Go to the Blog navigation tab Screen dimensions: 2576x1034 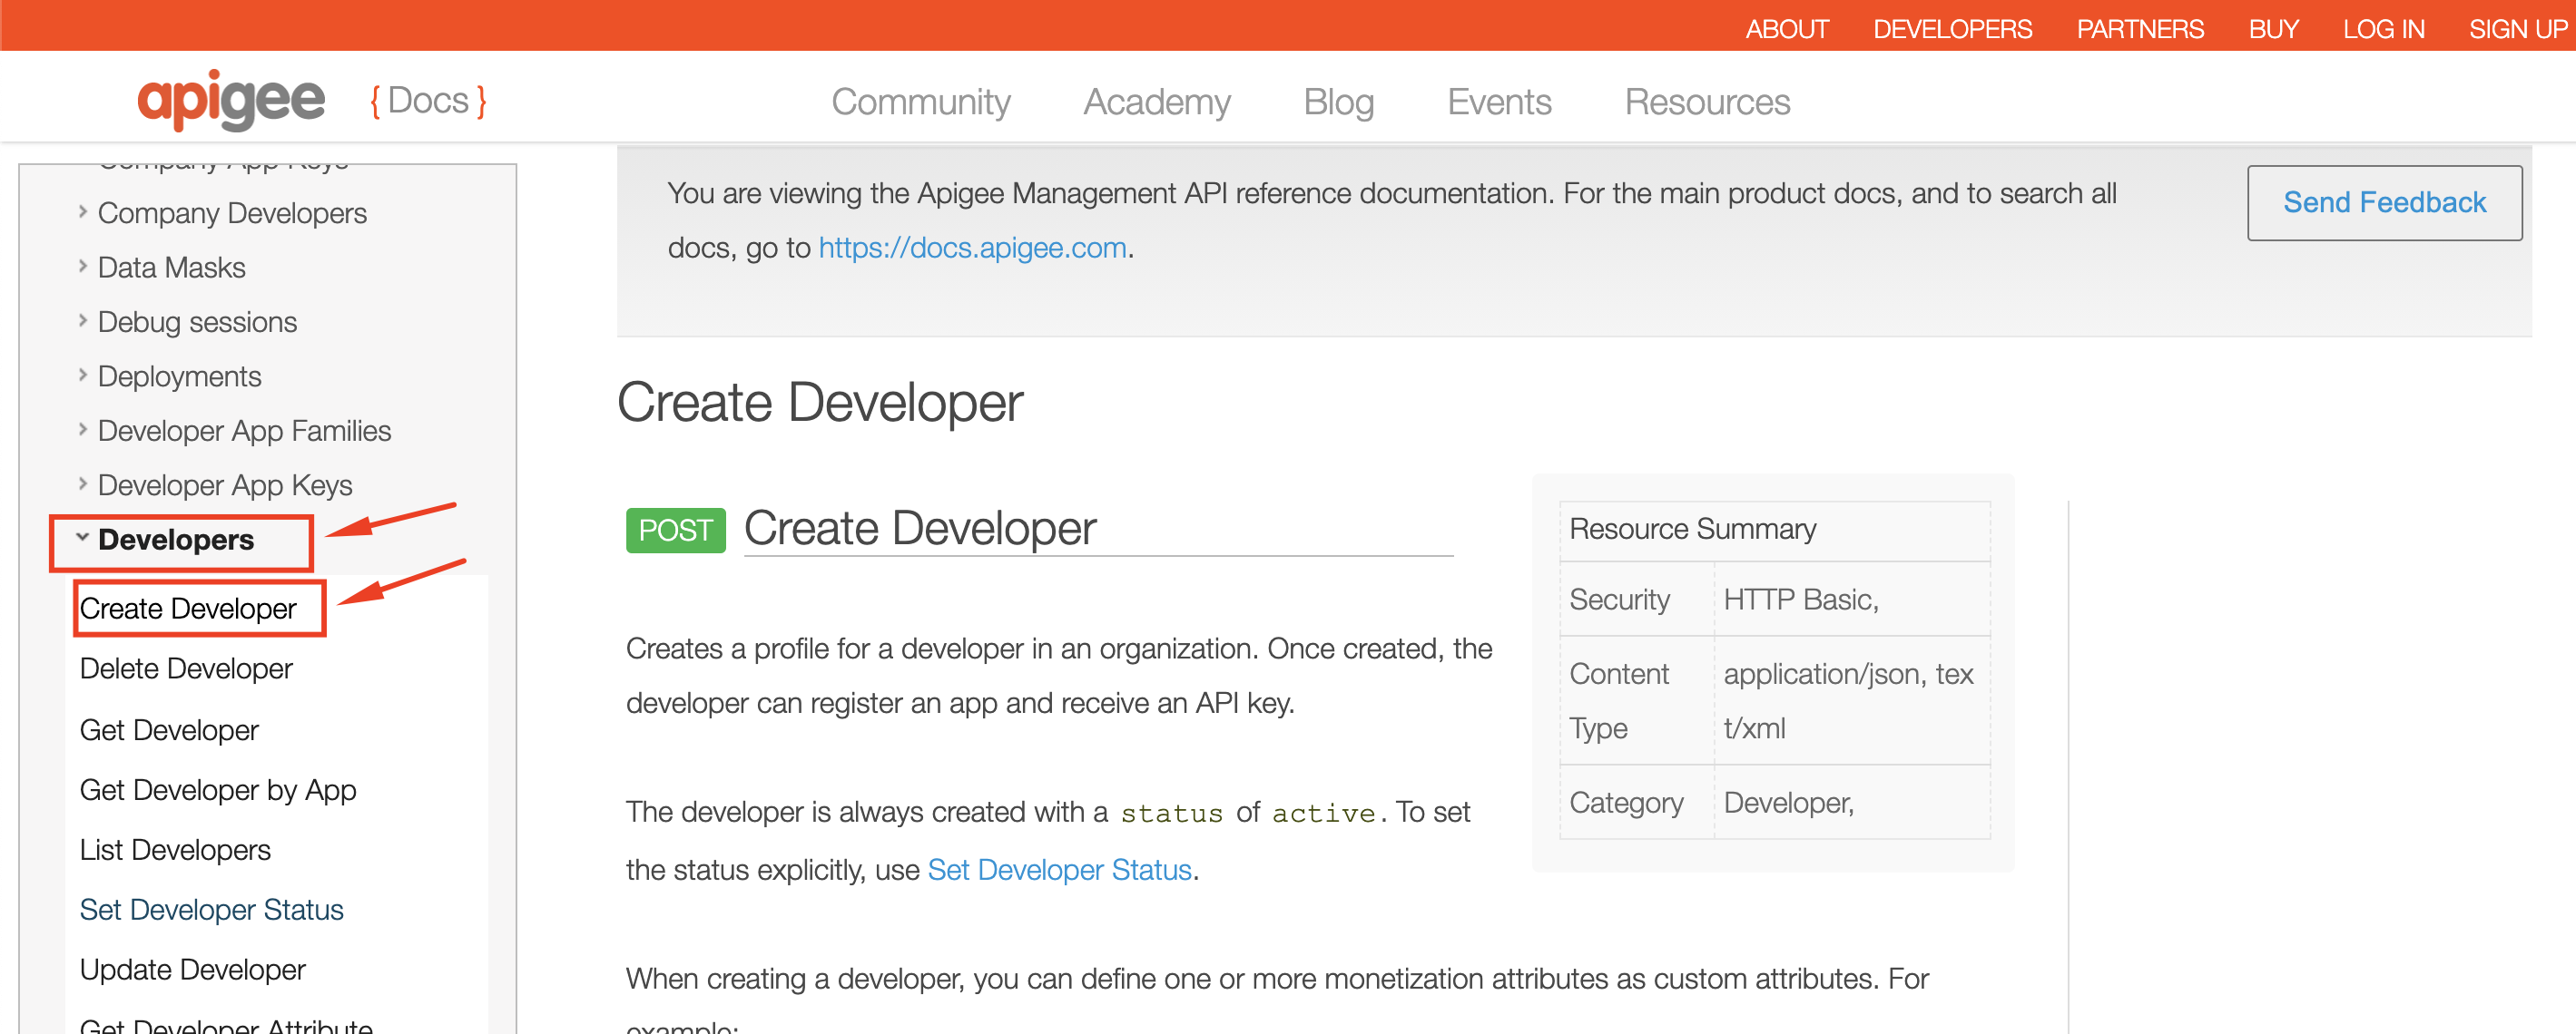pos(1338,102)
